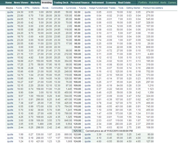Image resolution: width=178 pixels, height=143 pixels.
Task: Open the put quote link for strike 100.00
Action: coord(87,54)
